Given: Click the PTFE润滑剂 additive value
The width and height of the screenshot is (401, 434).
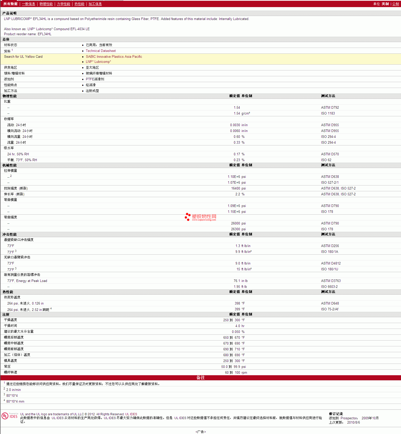Looking at the screenshot, I should pyautogui.click(x=95, y=79).
